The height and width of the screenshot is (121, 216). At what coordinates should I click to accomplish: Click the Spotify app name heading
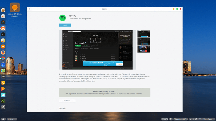[x=73, y=16]
